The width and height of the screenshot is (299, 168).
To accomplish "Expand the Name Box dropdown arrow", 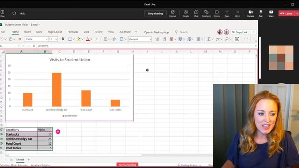I will tap(19, 46).
